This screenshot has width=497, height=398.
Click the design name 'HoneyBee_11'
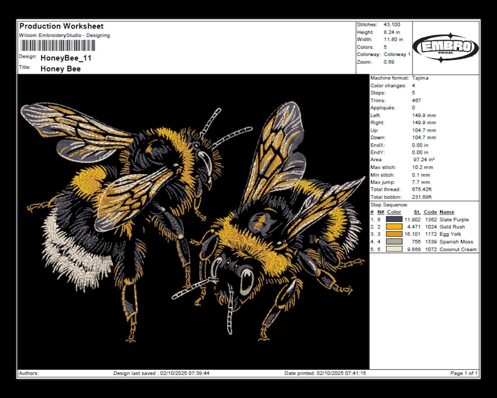(66, 58)
